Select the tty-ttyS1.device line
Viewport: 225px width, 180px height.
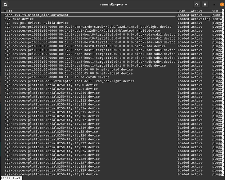[x=51, y=89]
